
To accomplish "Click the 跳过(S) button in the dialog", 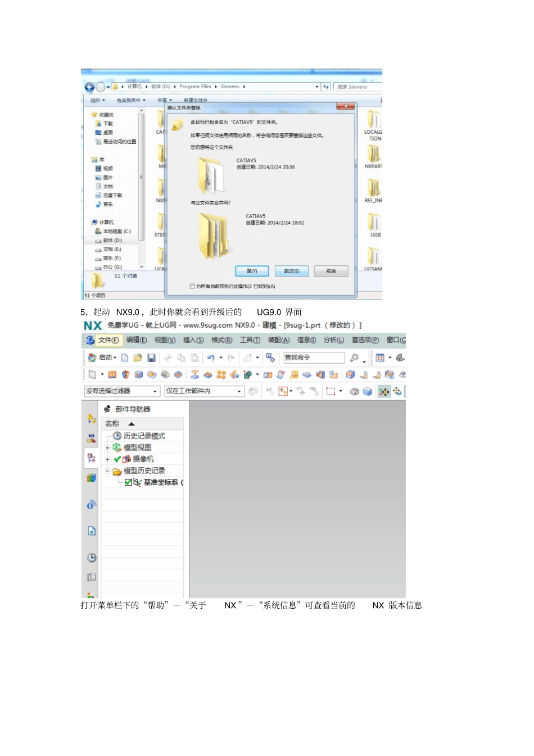I will [292, 271].
